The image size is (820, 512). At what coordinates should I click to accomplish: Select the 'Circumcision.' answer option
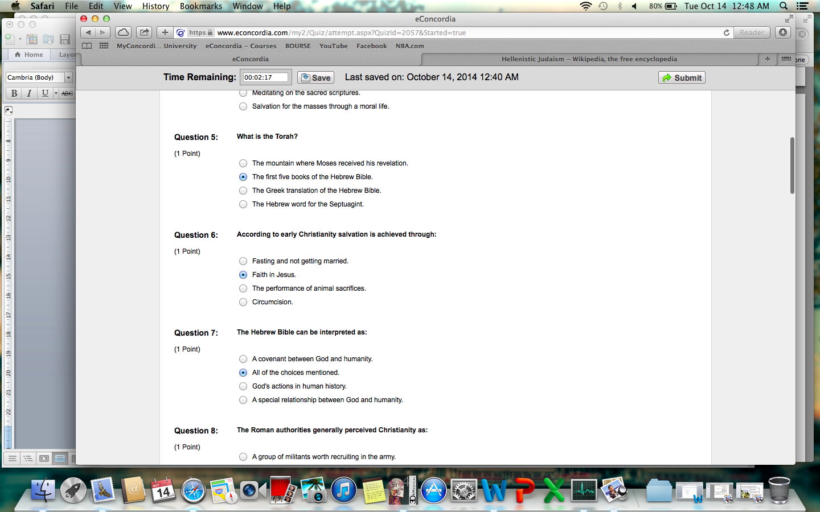point(243,302)
